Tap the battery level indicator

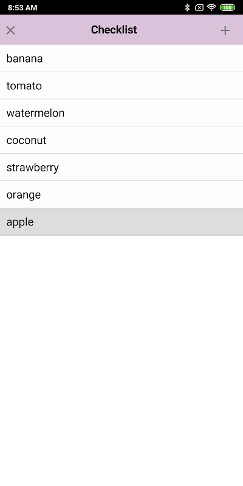click(x=227, y=7)
